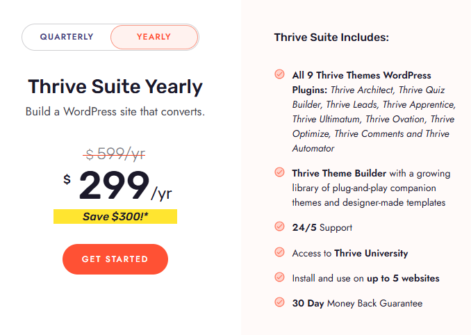Image resolution: width=471 pixels, height=335 pixels.
Task: Click checkmark icon beside All 9 Thrive Plugins
Action: (x=279, y=74)
